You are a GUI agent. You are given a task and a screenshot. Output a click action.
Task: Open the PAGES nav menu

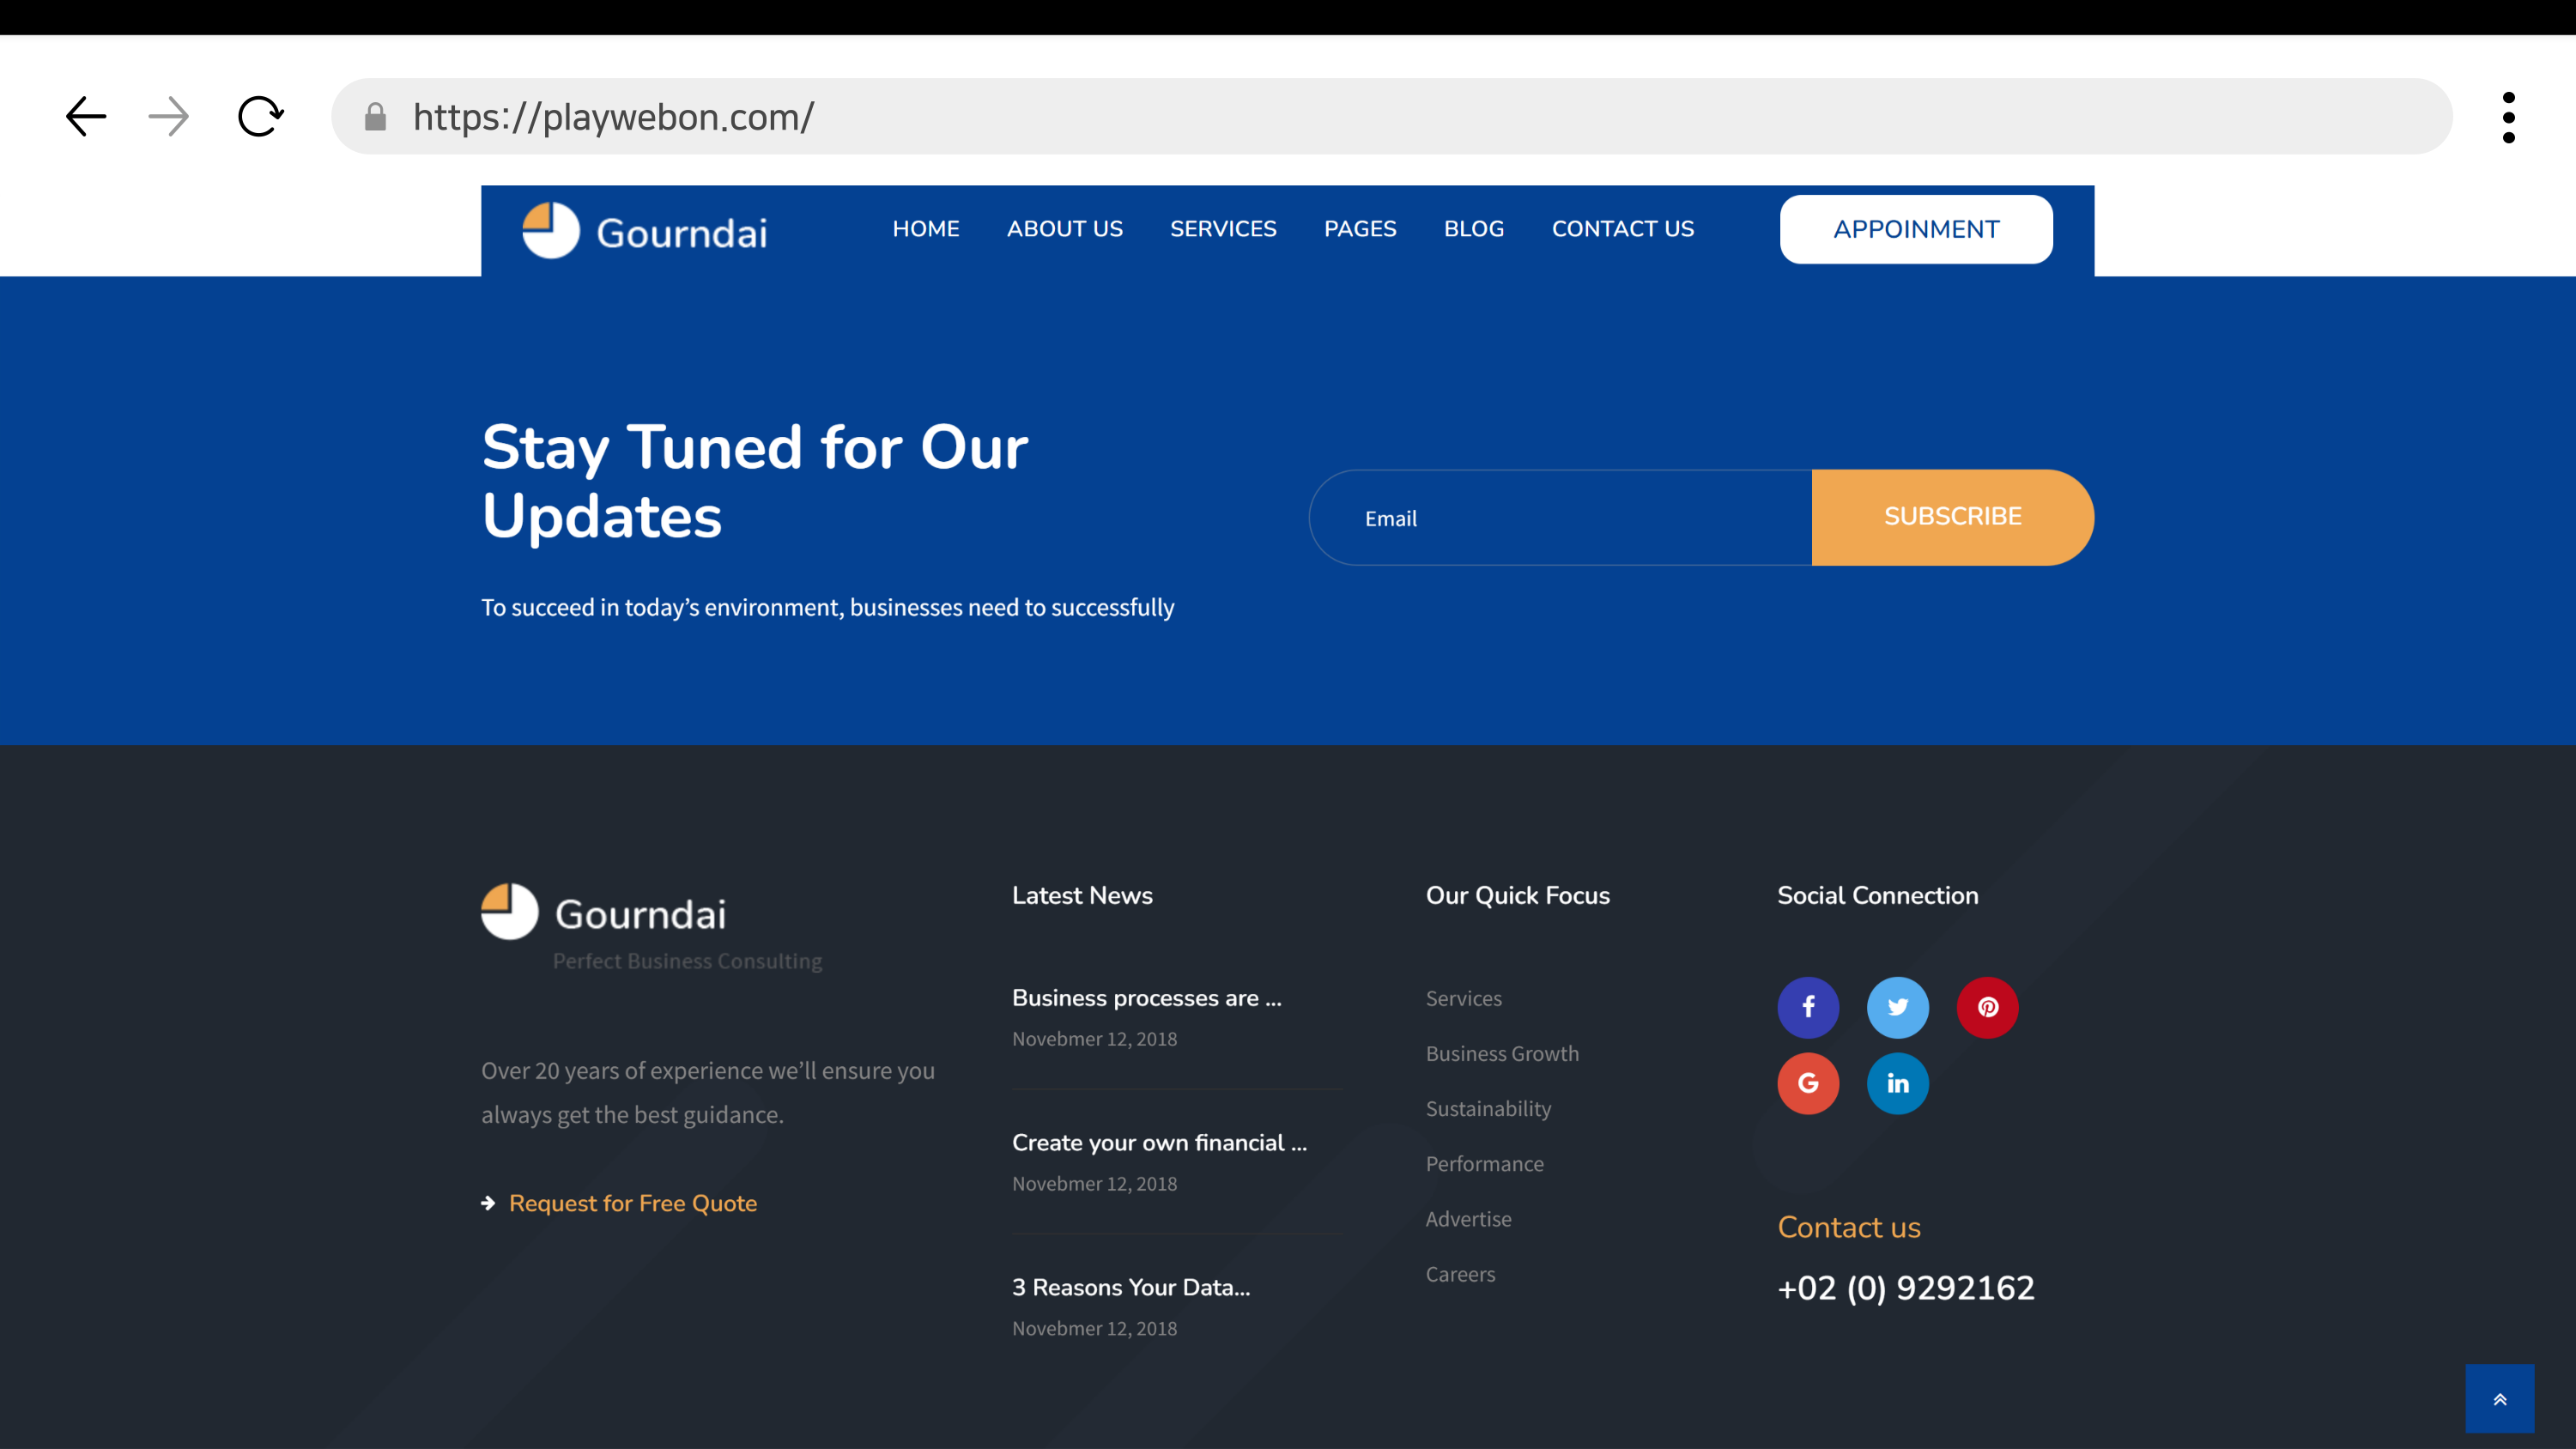coord(1359,229)
